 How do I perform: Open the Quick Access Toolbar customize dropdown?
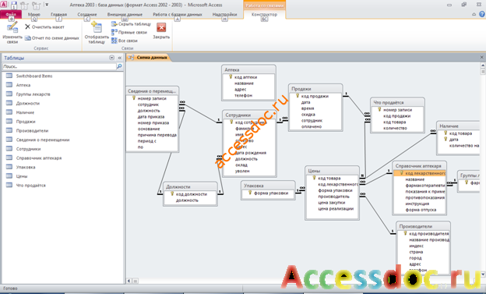(47, 5)
